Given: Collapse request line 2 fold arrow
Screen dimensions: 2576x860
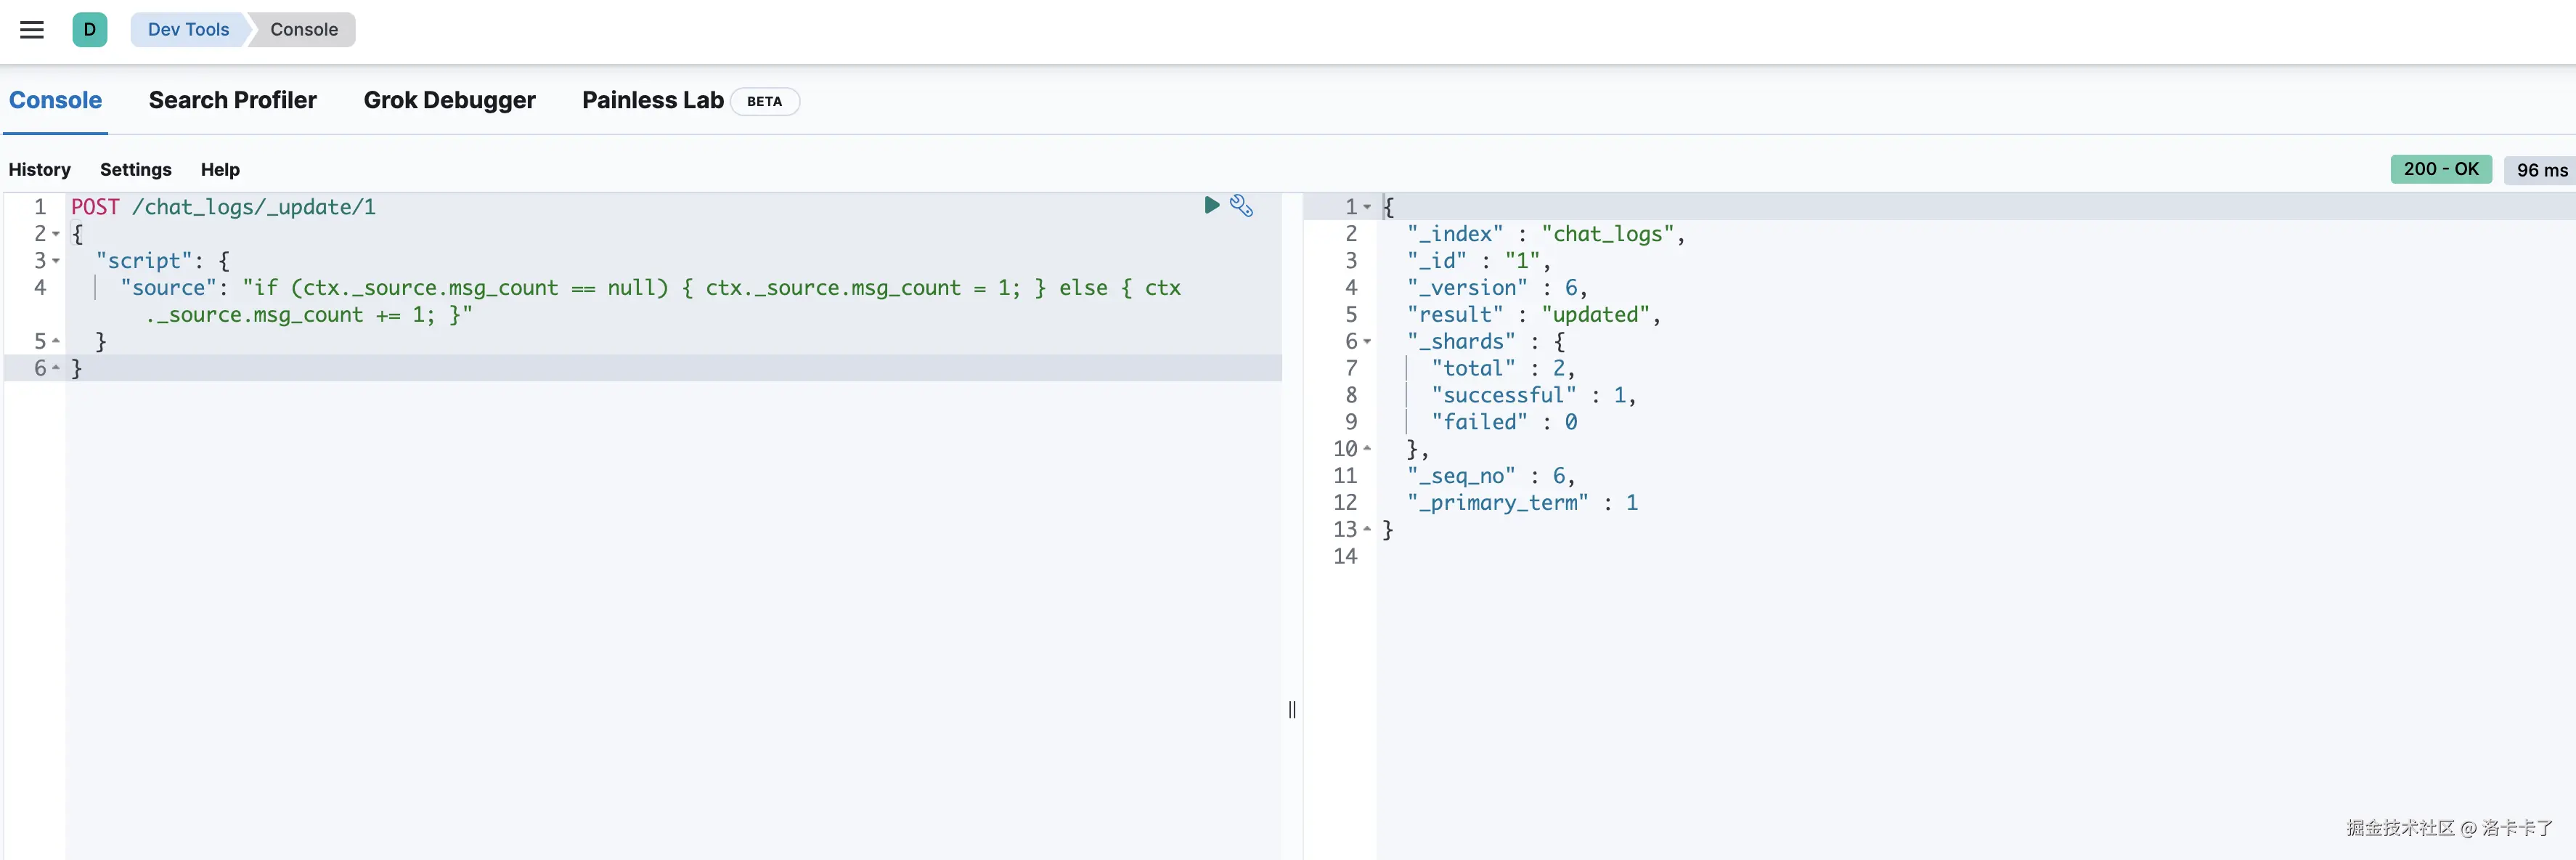Looking at the screenshot, I should point(56,234).
